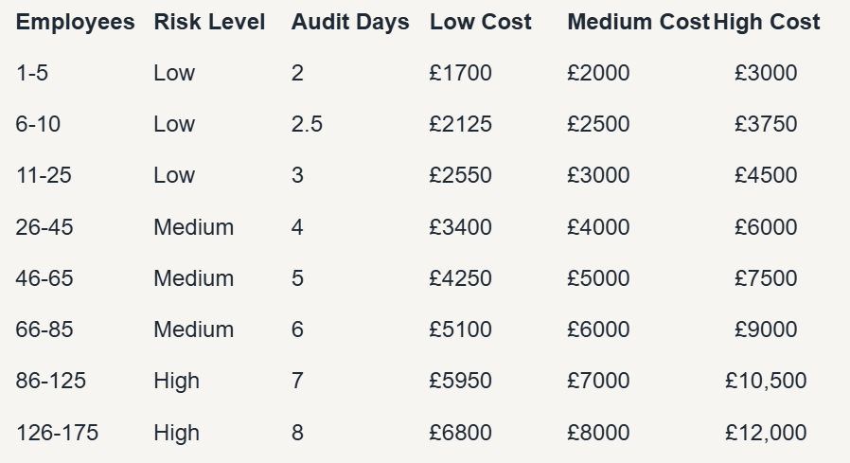Select the 1-5 employees cell

click(x=32, y=73)
